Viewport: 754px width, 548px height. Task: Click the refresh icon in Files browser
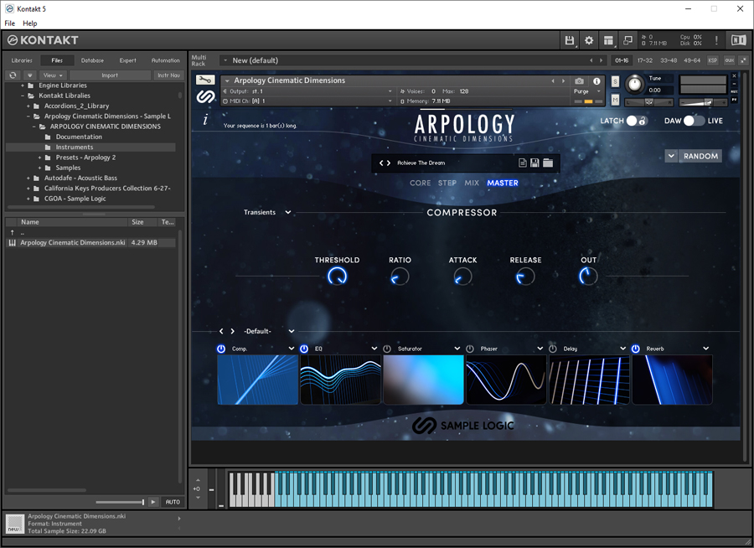[13, 75]
